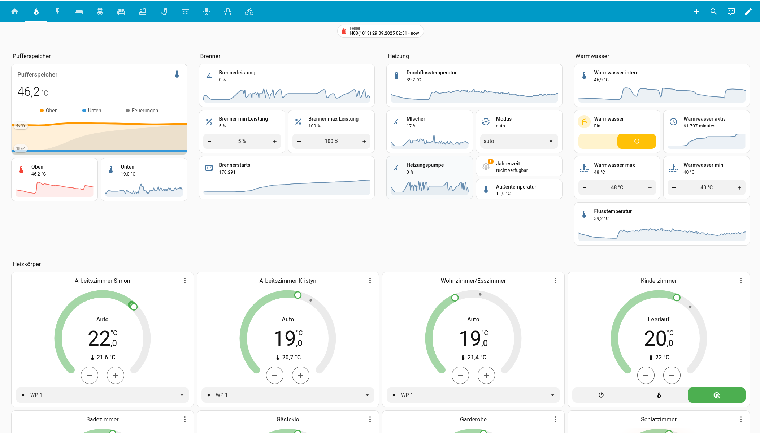Screen dimensions: 760x433
Task: Decrease Warmwasser max temperature with minus
Action: point(585,188)
